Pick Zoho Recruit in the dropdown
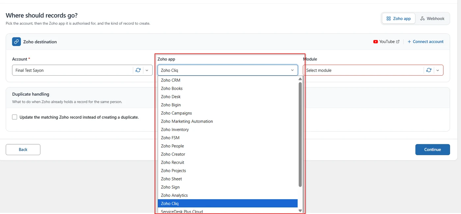Viewport: 461px width, 214px height. tap(228, 162)
